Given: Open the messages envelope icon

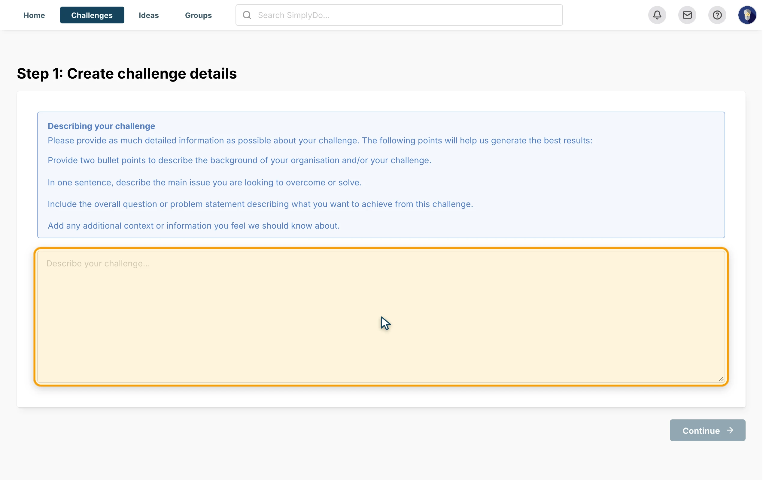Looking at the screenshot, I should point(687,15).
